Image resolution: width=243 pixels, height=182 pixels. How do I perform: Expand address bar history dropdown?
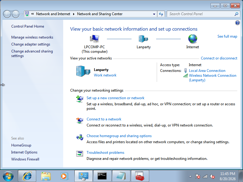click(x=154, y=14)
